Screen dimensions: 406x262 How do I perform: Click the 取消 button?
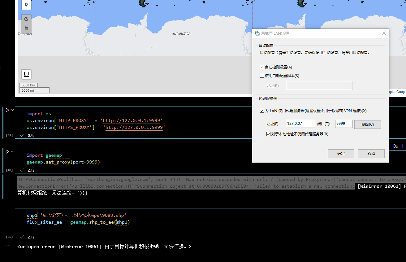pyautogui.click(x=371, y=153)
